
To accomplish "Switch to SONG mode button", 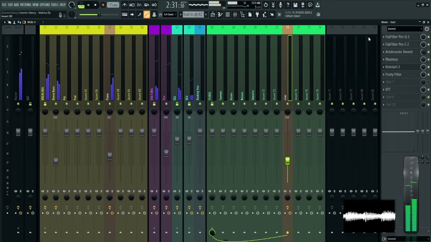I will click(81, 6).
